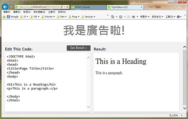Open the 網頁(P) Page menu
Screen dimensions: 188x119
pos(145,17)
